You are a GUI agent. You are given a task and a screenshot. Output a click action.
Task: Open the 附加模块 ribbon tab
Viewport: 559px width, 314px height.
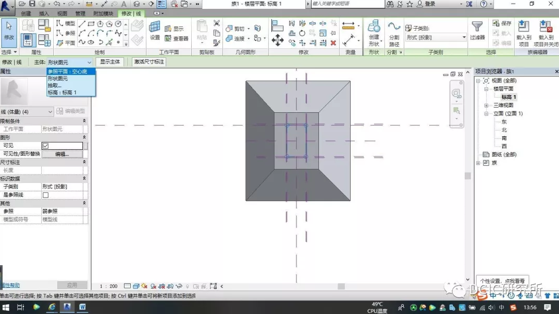[103, 14]
